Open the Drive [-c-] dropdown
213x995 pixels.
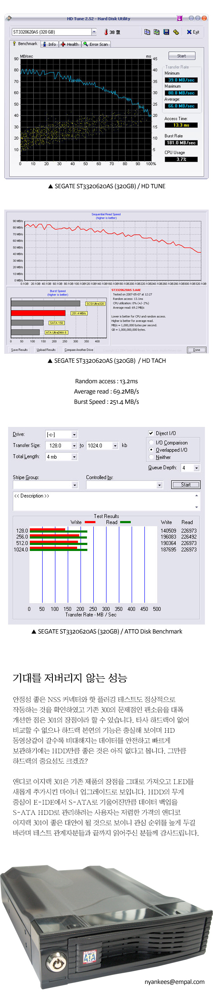click(74, 434)
